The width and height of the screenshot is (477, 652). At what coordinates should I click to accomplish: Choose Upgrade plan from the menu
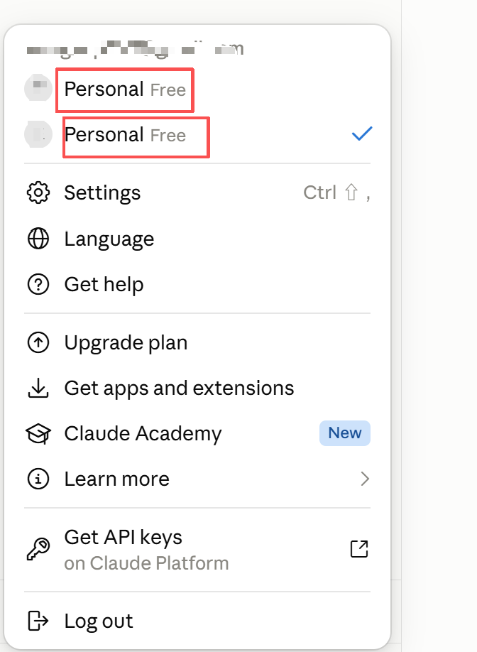point(197,342)
